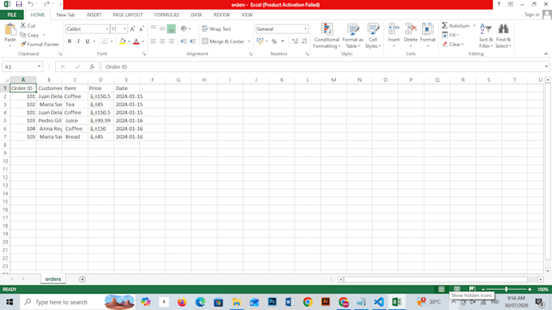Click the Format Painter brush

[40, 45]
